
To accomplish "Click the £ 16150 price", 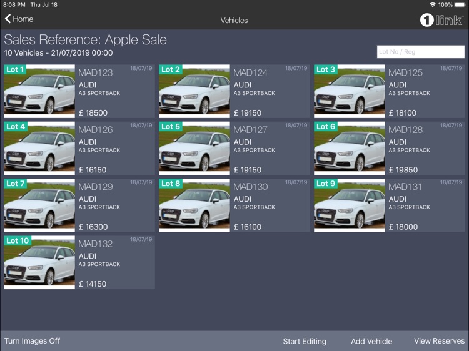I will [93, 170].
